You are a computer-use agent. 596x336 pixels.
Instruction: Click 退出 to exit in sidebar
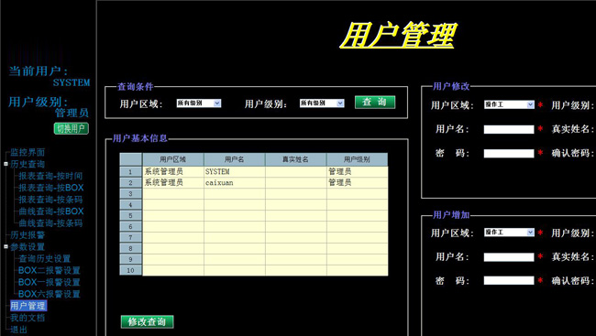18,330
